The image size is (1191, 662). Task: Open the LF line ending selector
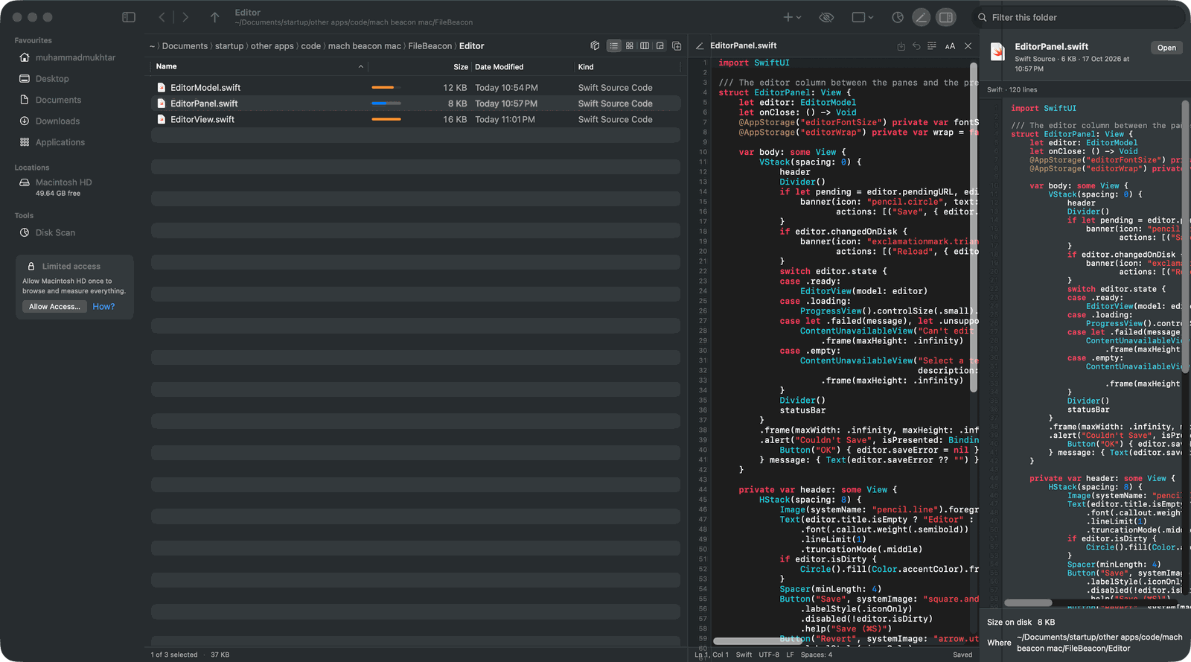[790, 655]
